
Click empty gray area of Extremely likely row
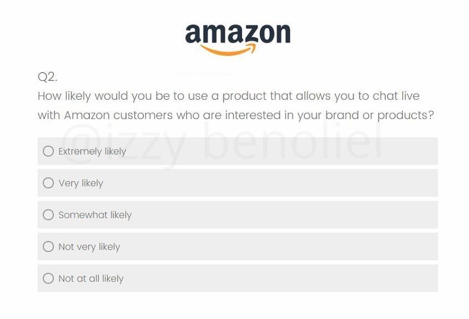click(281, 151)
